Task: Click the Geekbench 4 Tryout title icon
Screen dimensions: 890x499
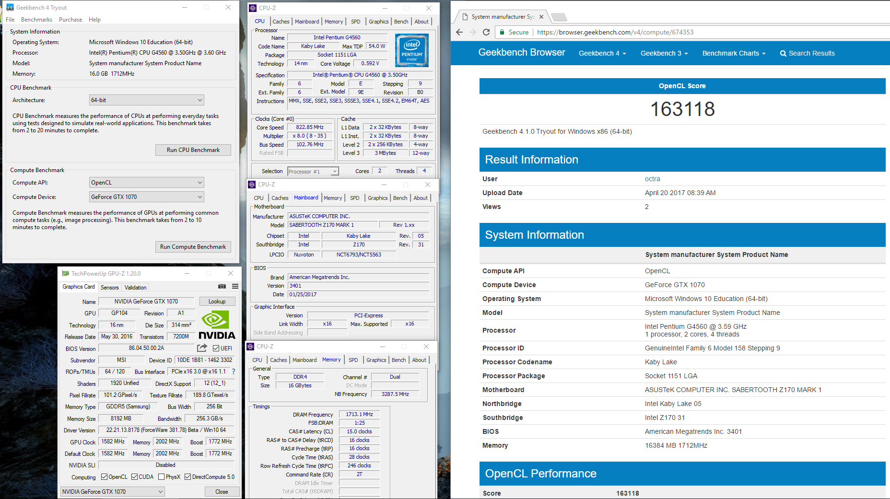Action: pos(10,7)
